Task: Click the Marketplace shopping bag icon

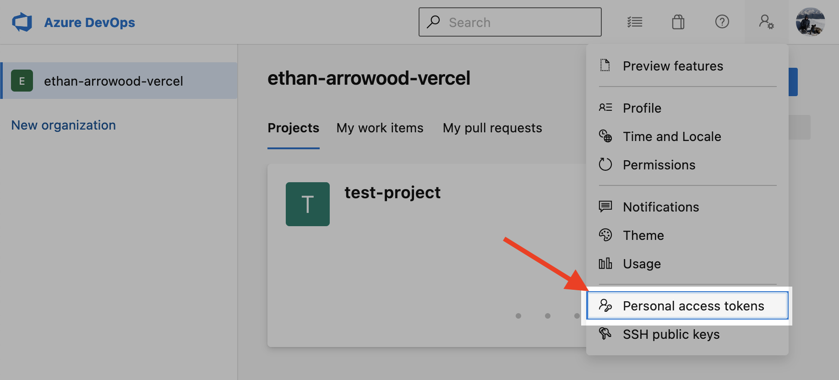Action: click(678, 22)
